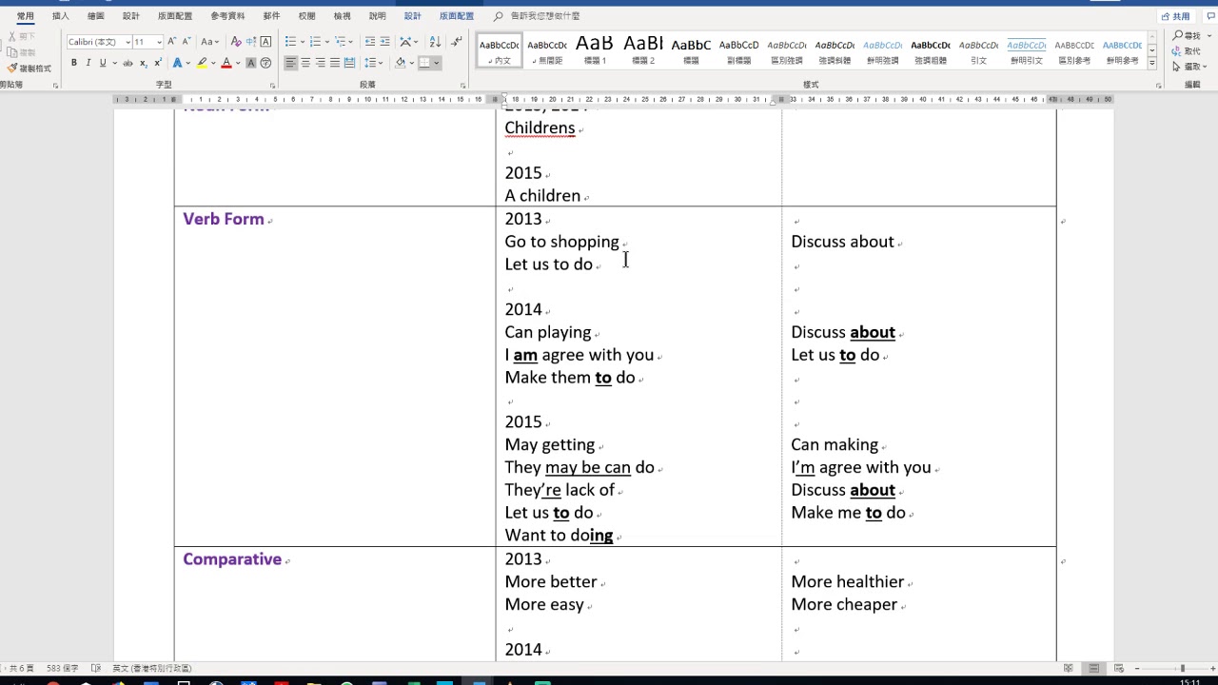Image resolution: width=1218 pixels, height=685 pixels.
Task: Justify the paragraph text
Action: click(x=335, y=63)
